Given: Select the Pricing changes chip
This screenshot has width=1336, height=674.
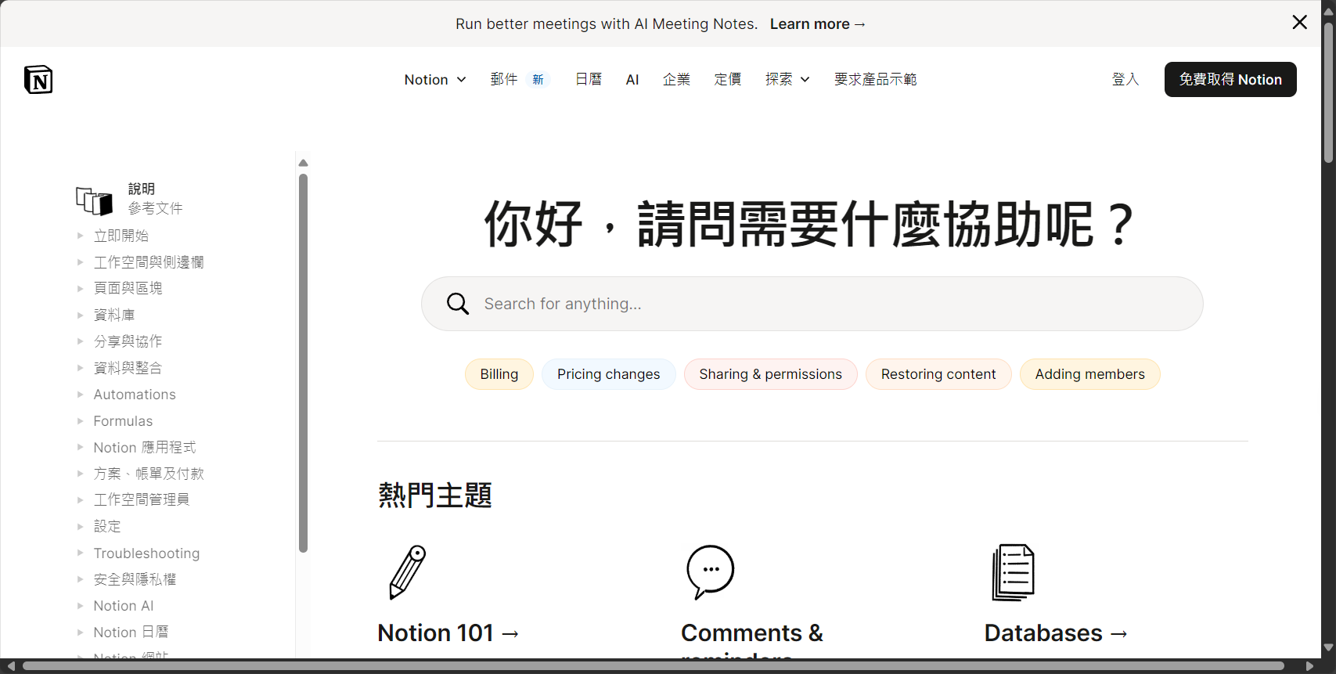Looking at the screenshot, I should point(609,374).
